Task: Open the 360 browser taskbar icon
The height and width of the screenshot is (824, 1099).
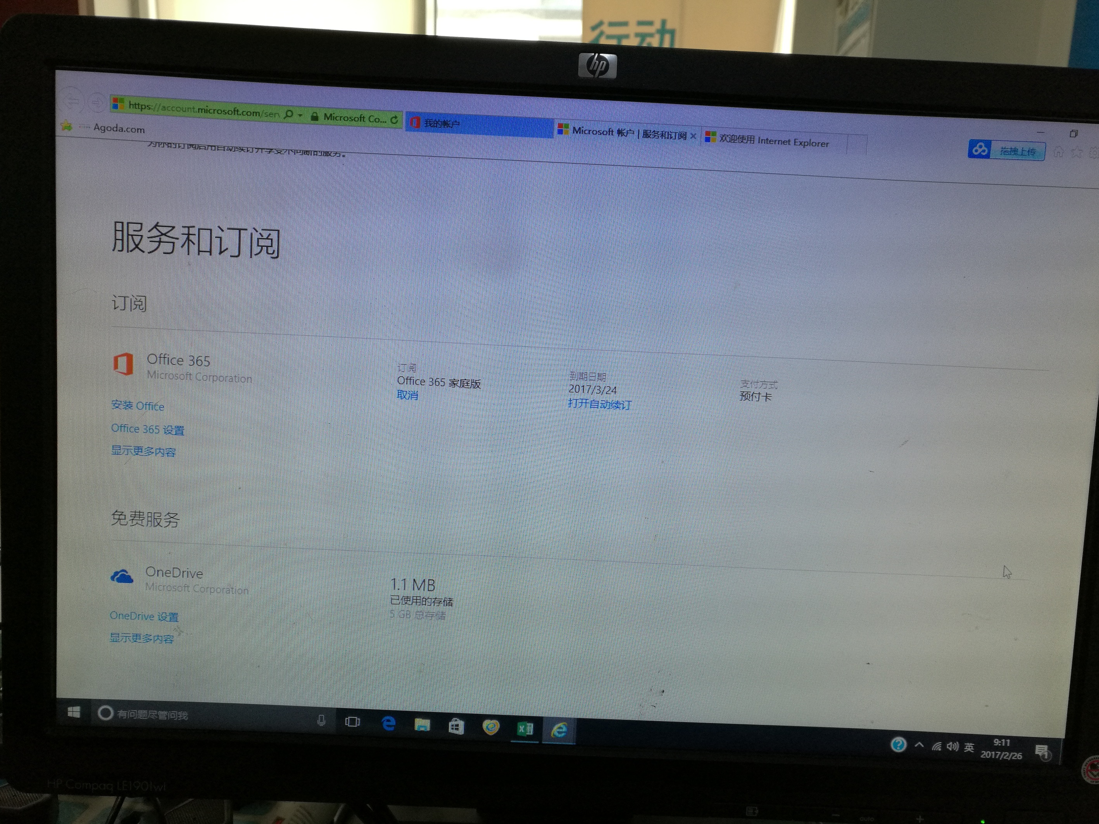Action: (491, 727)
